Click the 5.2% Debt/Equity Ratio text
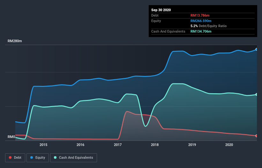Screen dimensions: 262x168 coord(208,26)
